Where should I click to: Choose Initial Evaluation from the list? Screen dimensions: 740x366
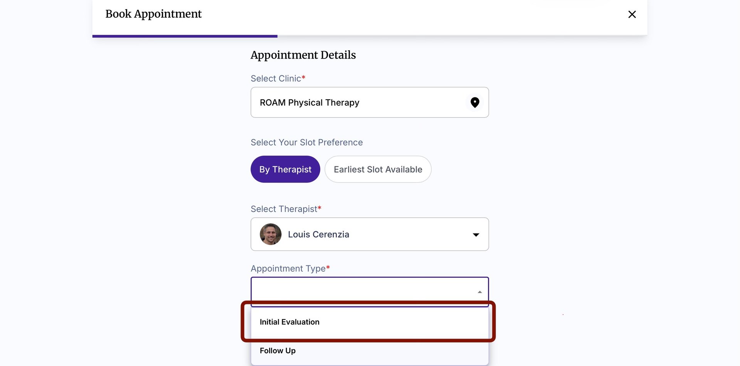pos(289,322)
